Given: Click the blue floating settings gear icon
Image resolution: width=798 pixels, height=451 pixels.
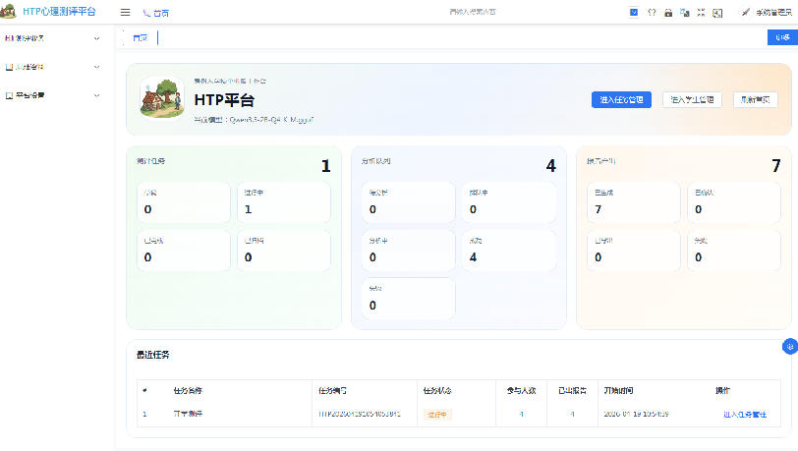Looking at the screenshot, I should (x=790, y=347).
